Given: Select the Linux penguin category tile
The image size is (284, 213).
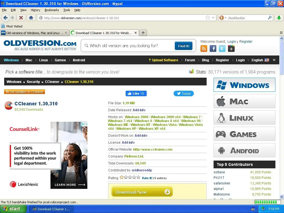Looking at the screenshot, I should pyautogui.click(x=244, y=118).
